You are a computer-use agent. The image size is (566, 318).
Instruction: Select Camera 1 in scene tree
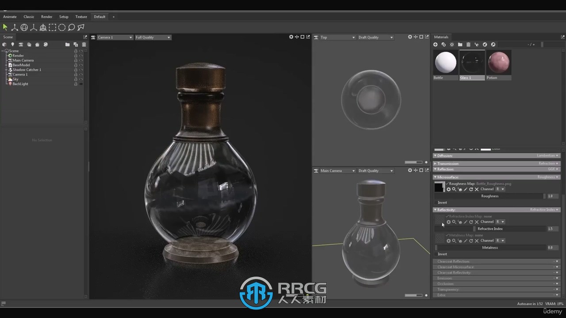(20, 75)
